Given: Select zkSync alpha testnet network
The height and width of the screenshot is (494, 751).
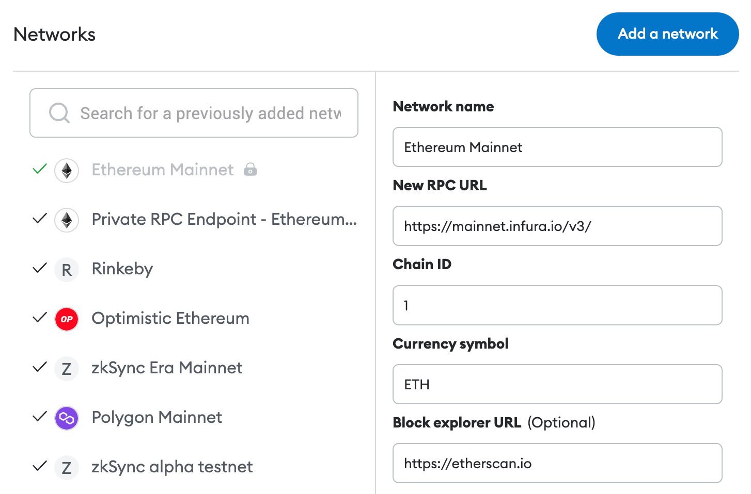Looking at the screenshot, I should pos(172,467).
